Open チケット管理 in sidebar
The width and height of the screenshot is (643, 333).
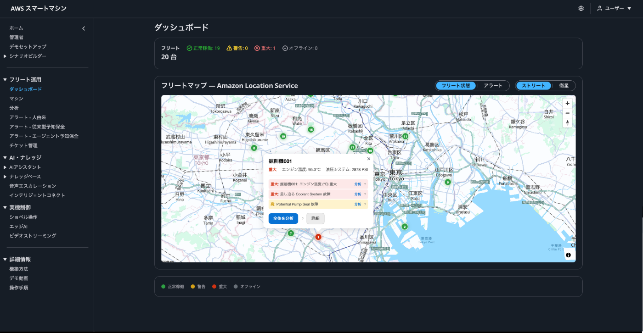23,145
